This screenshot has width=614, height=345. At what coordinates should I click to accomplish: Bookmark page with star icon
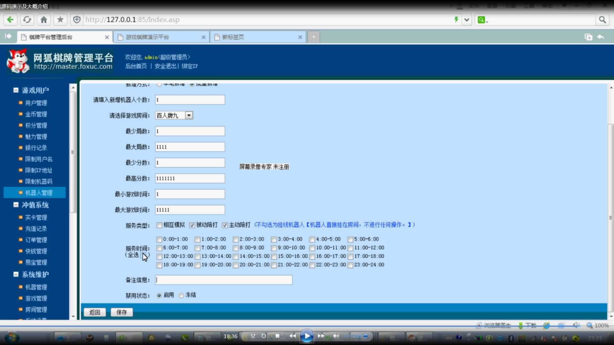click(60, 20)
